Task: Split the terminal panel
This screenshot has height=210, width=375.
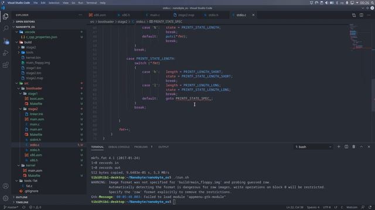Action: tap(346, 146)
